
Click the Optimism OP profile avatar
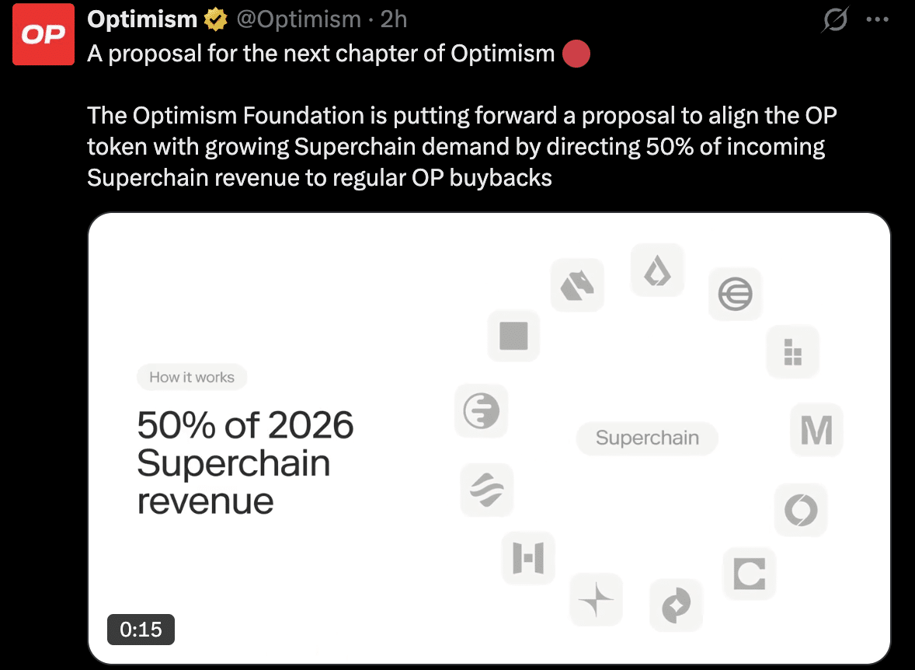click(43, 35)
